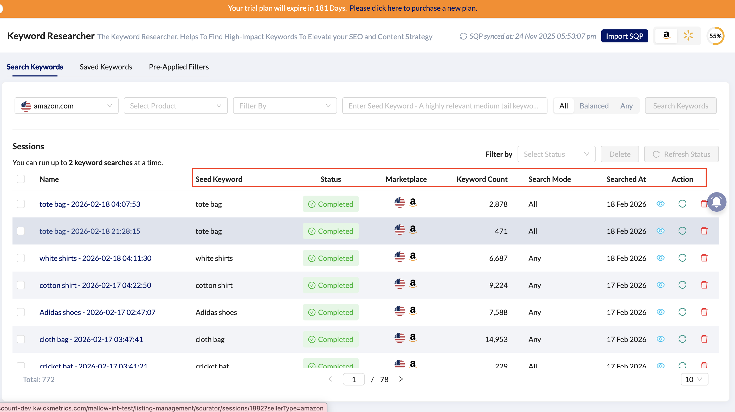The image size is (735, 412).
Task: Switch to the Saved Keywords tab
Action: 106,67
